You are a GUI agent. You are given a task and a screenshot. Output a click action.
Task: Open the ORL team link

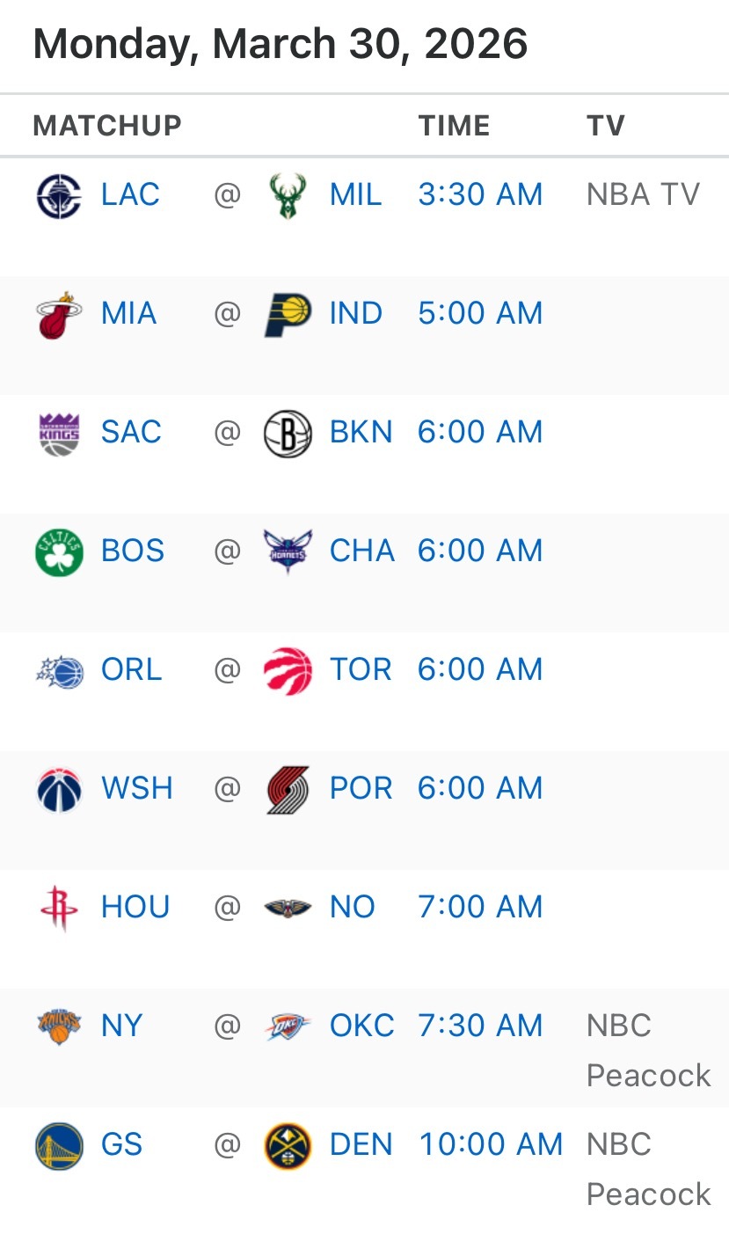(x=131, y=669)
